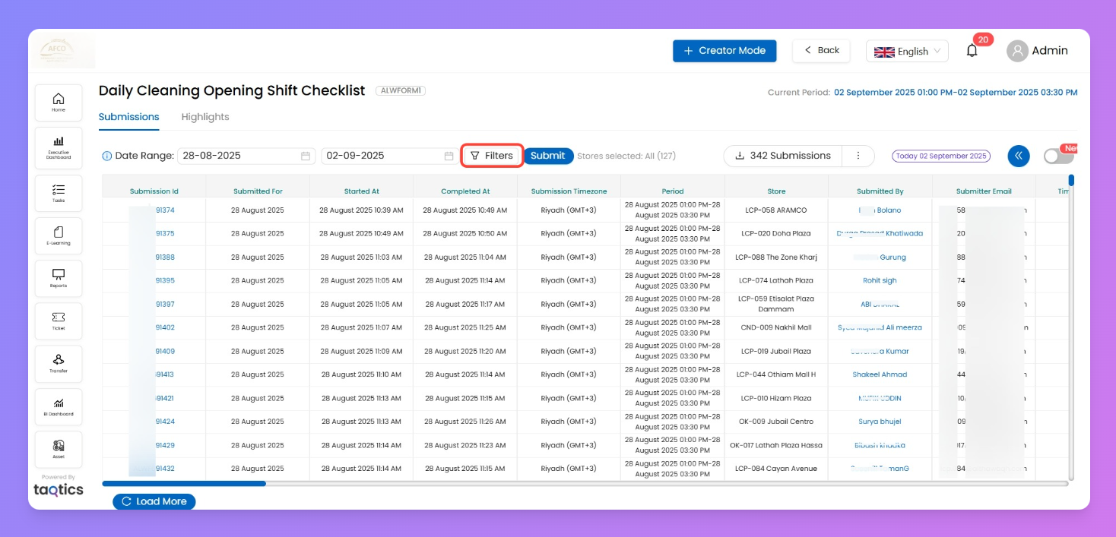
Task: Open Ticket section in sidebar
Action: tap(59, 321)
